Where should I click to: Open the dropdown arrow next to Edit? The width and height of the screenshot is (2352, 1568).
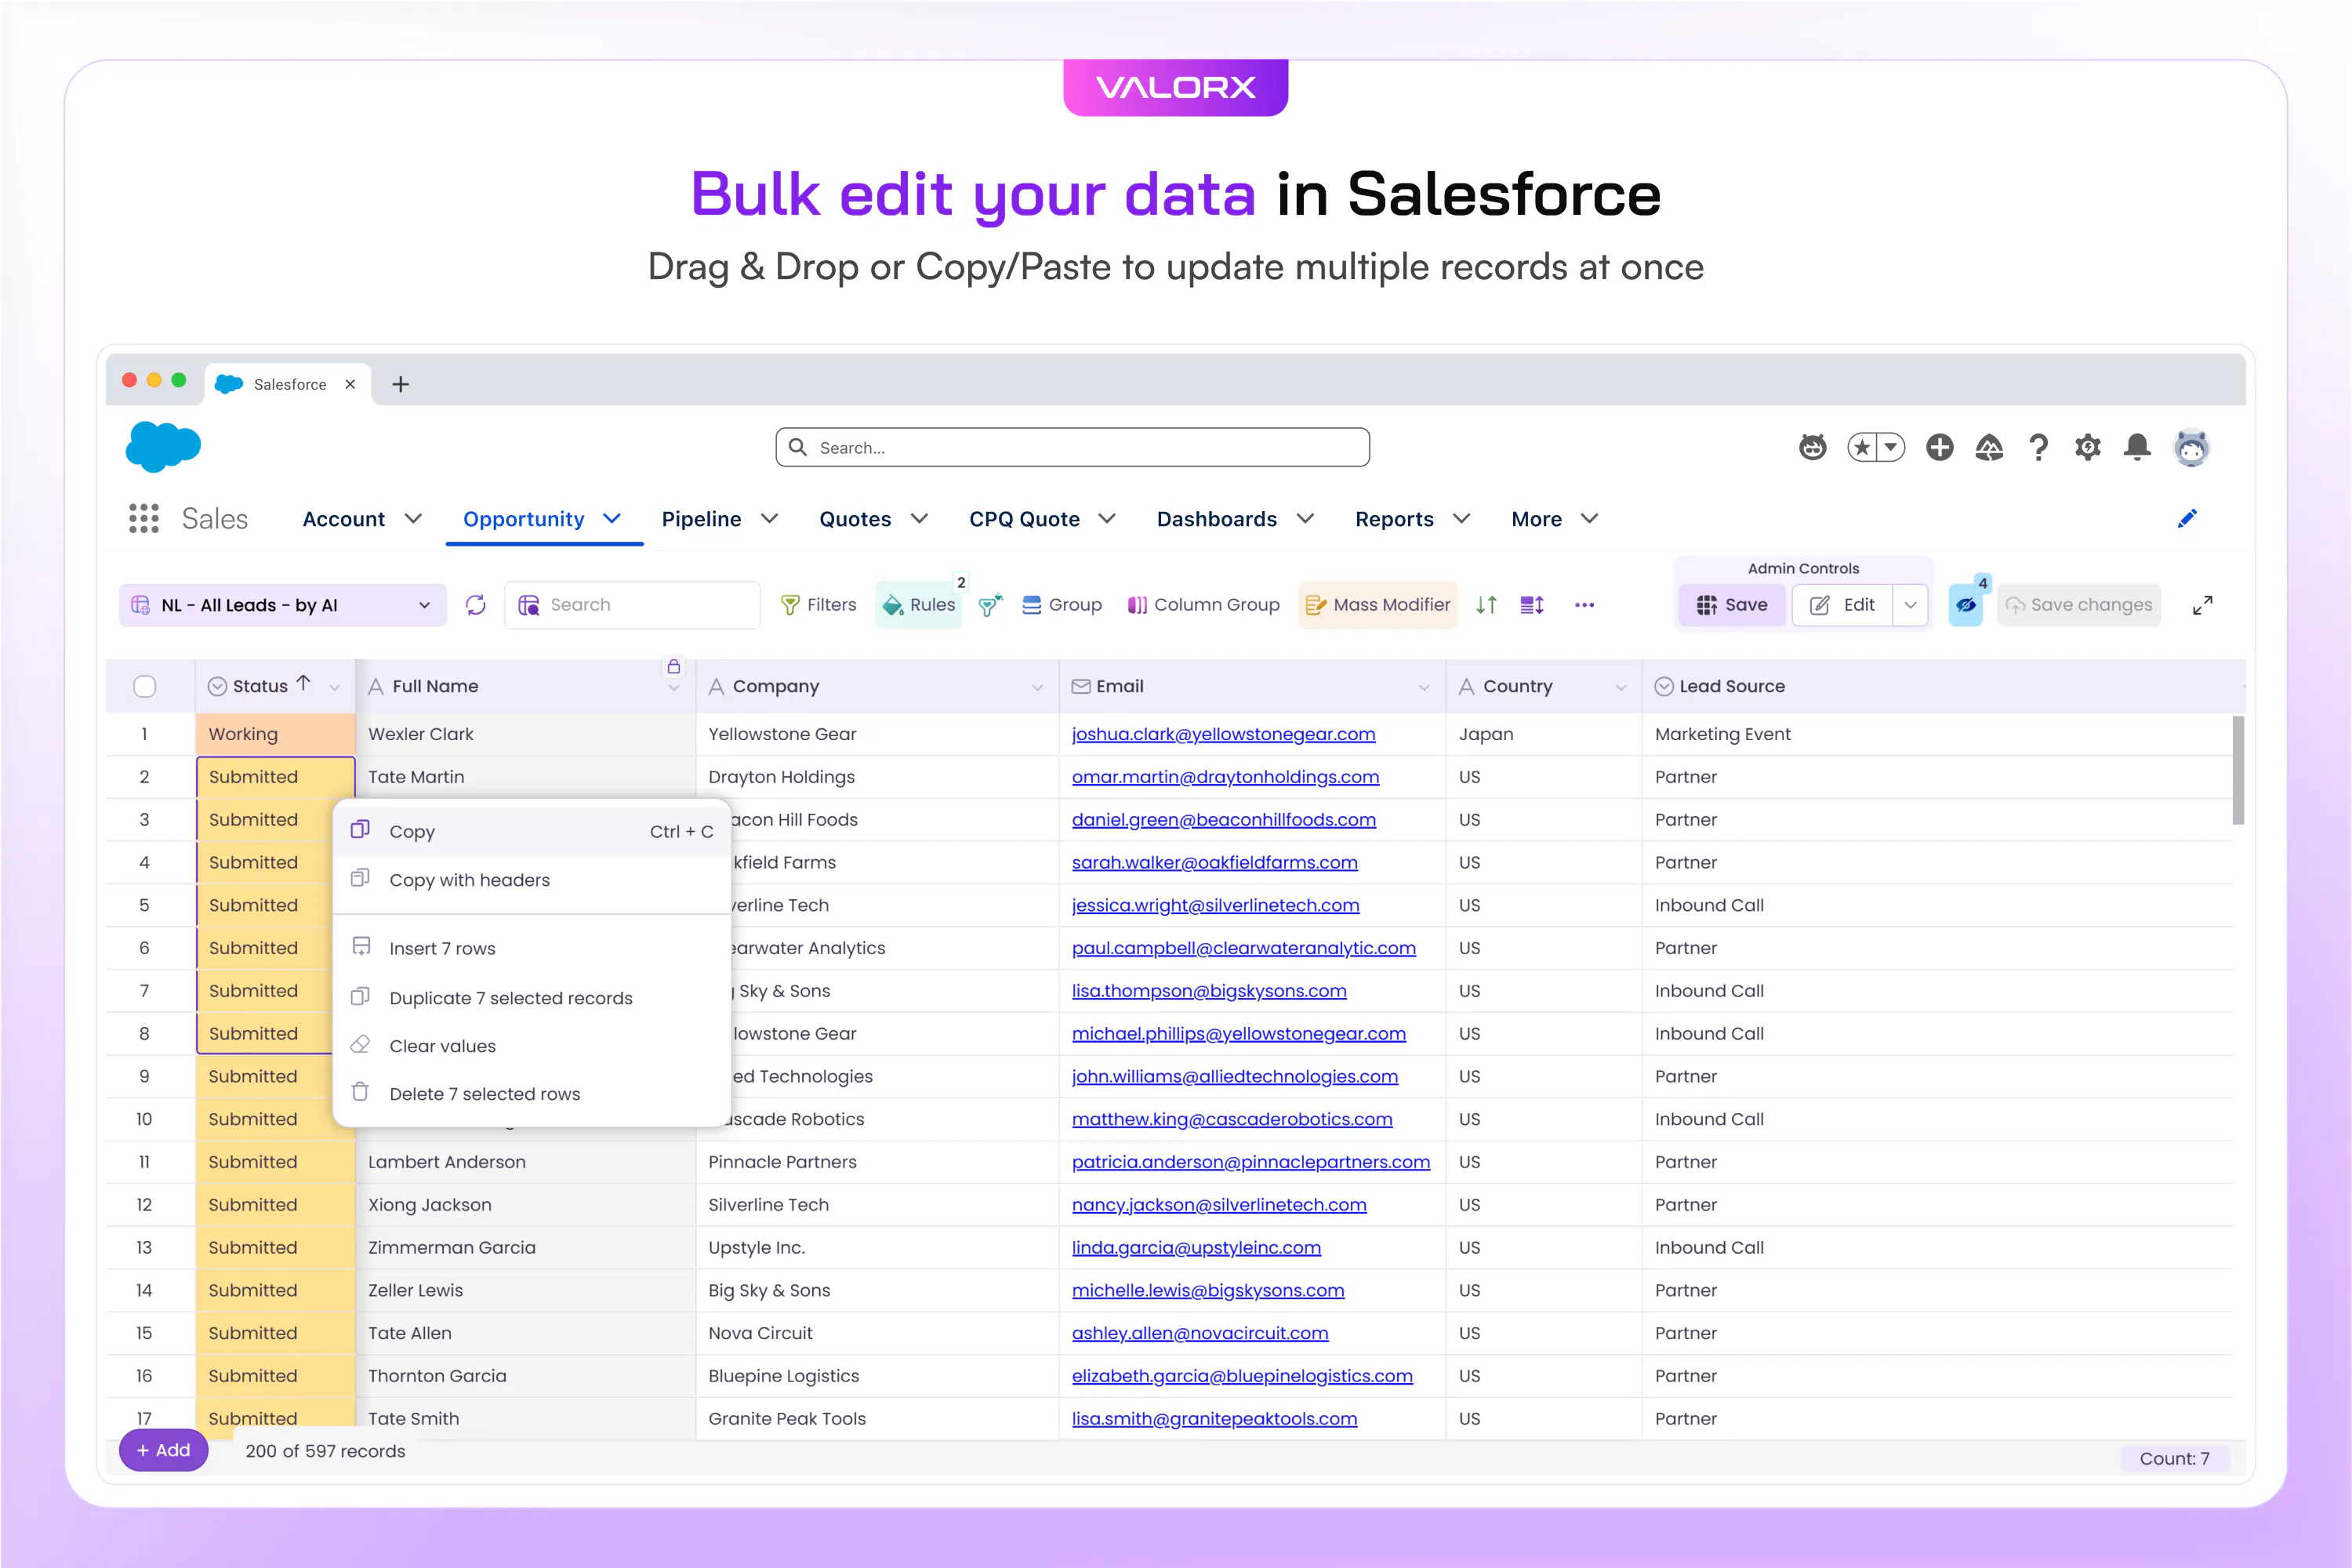click(1910, 605)
